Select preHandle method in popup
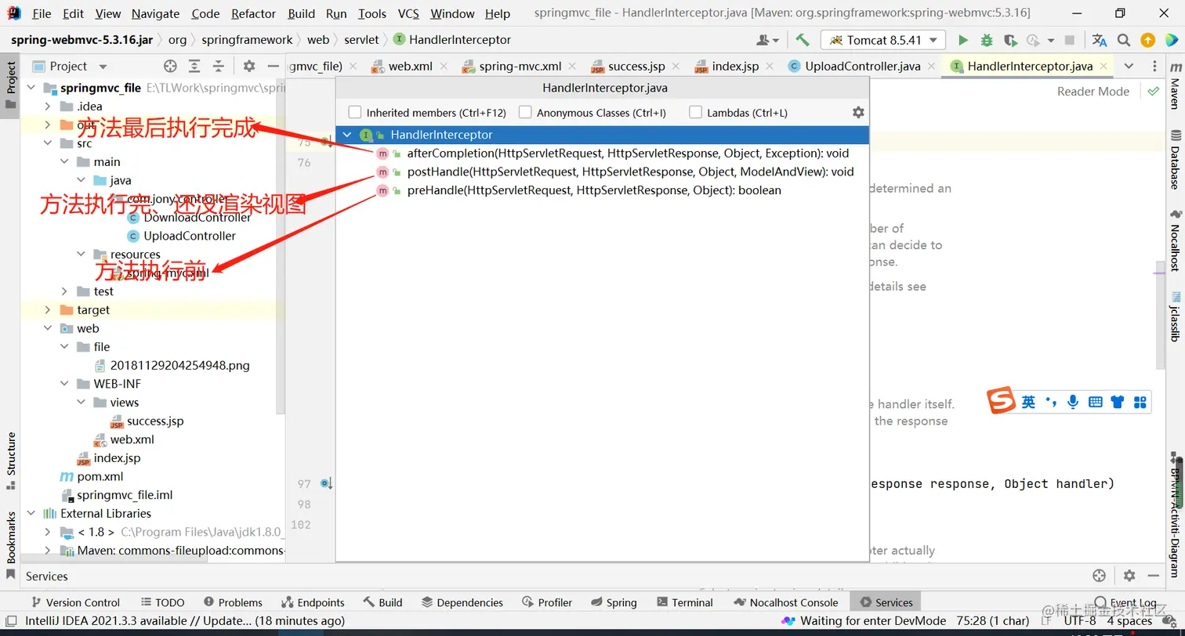 tap(602, 190)
